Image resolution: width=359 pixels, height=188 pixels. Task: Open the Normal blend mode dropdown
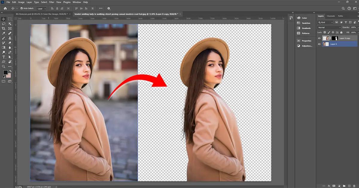click(329, 27)
